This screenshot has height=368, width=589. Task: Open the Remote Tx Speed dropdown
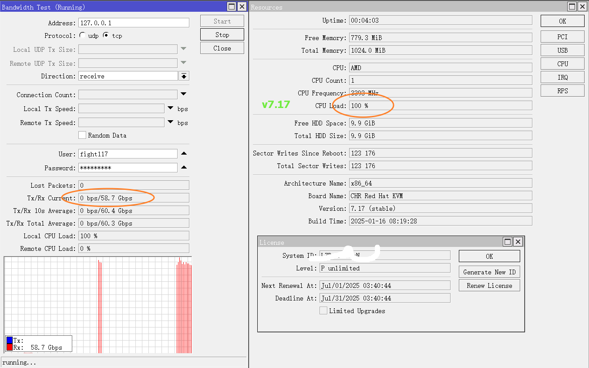coord(170,122)
